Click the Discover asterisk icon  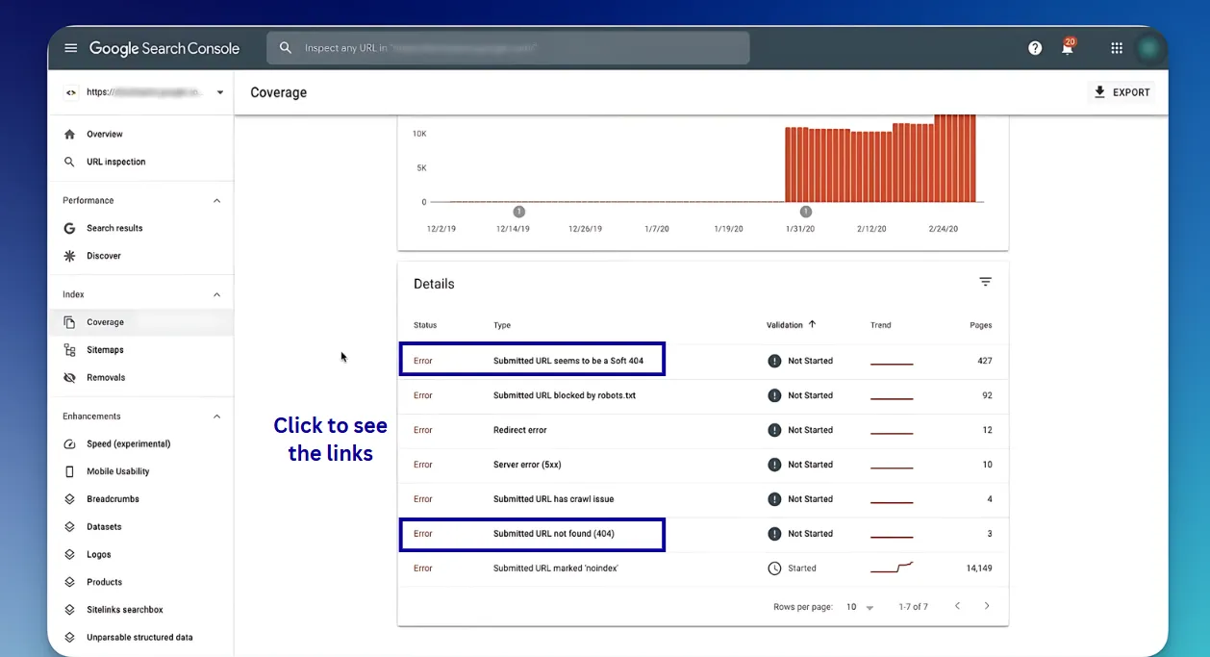pos(69,256)
